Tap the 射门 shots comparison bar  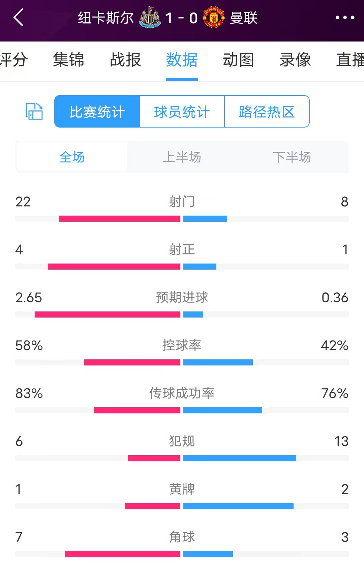tap(182, 219)
